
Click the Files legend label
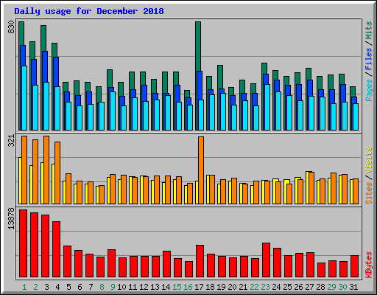coord(369,59)
